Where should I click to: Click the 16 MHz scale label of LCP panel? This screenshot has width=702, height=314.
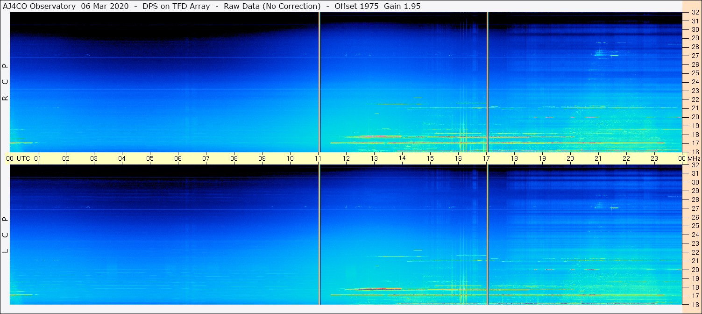695,304
